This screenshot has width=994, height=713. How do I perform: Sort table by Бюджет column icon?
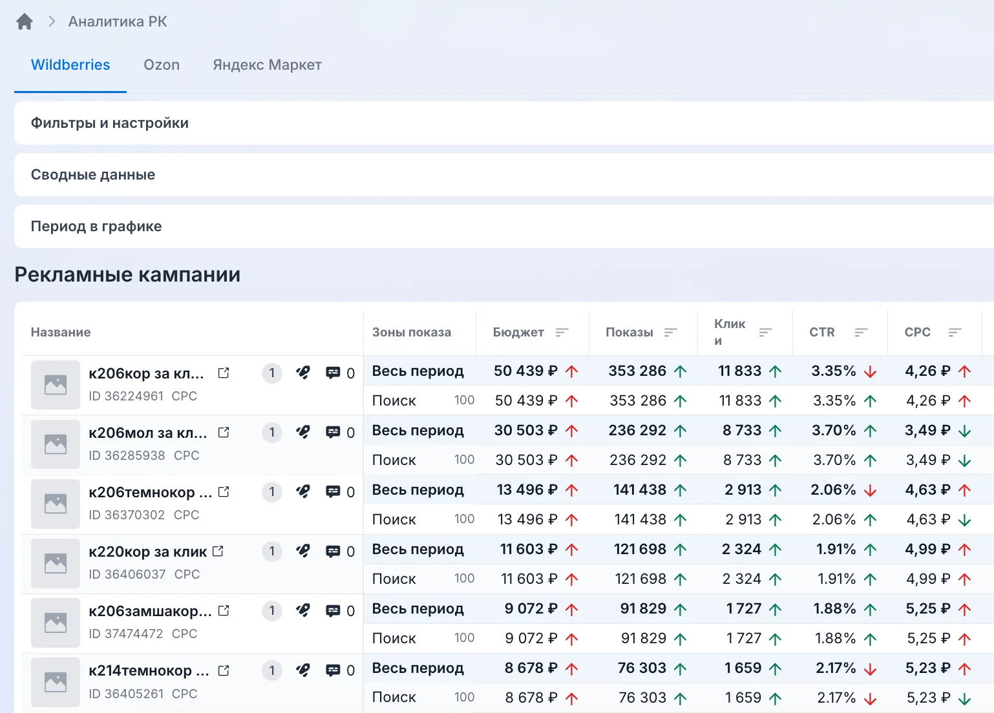[x=562, y=332]
